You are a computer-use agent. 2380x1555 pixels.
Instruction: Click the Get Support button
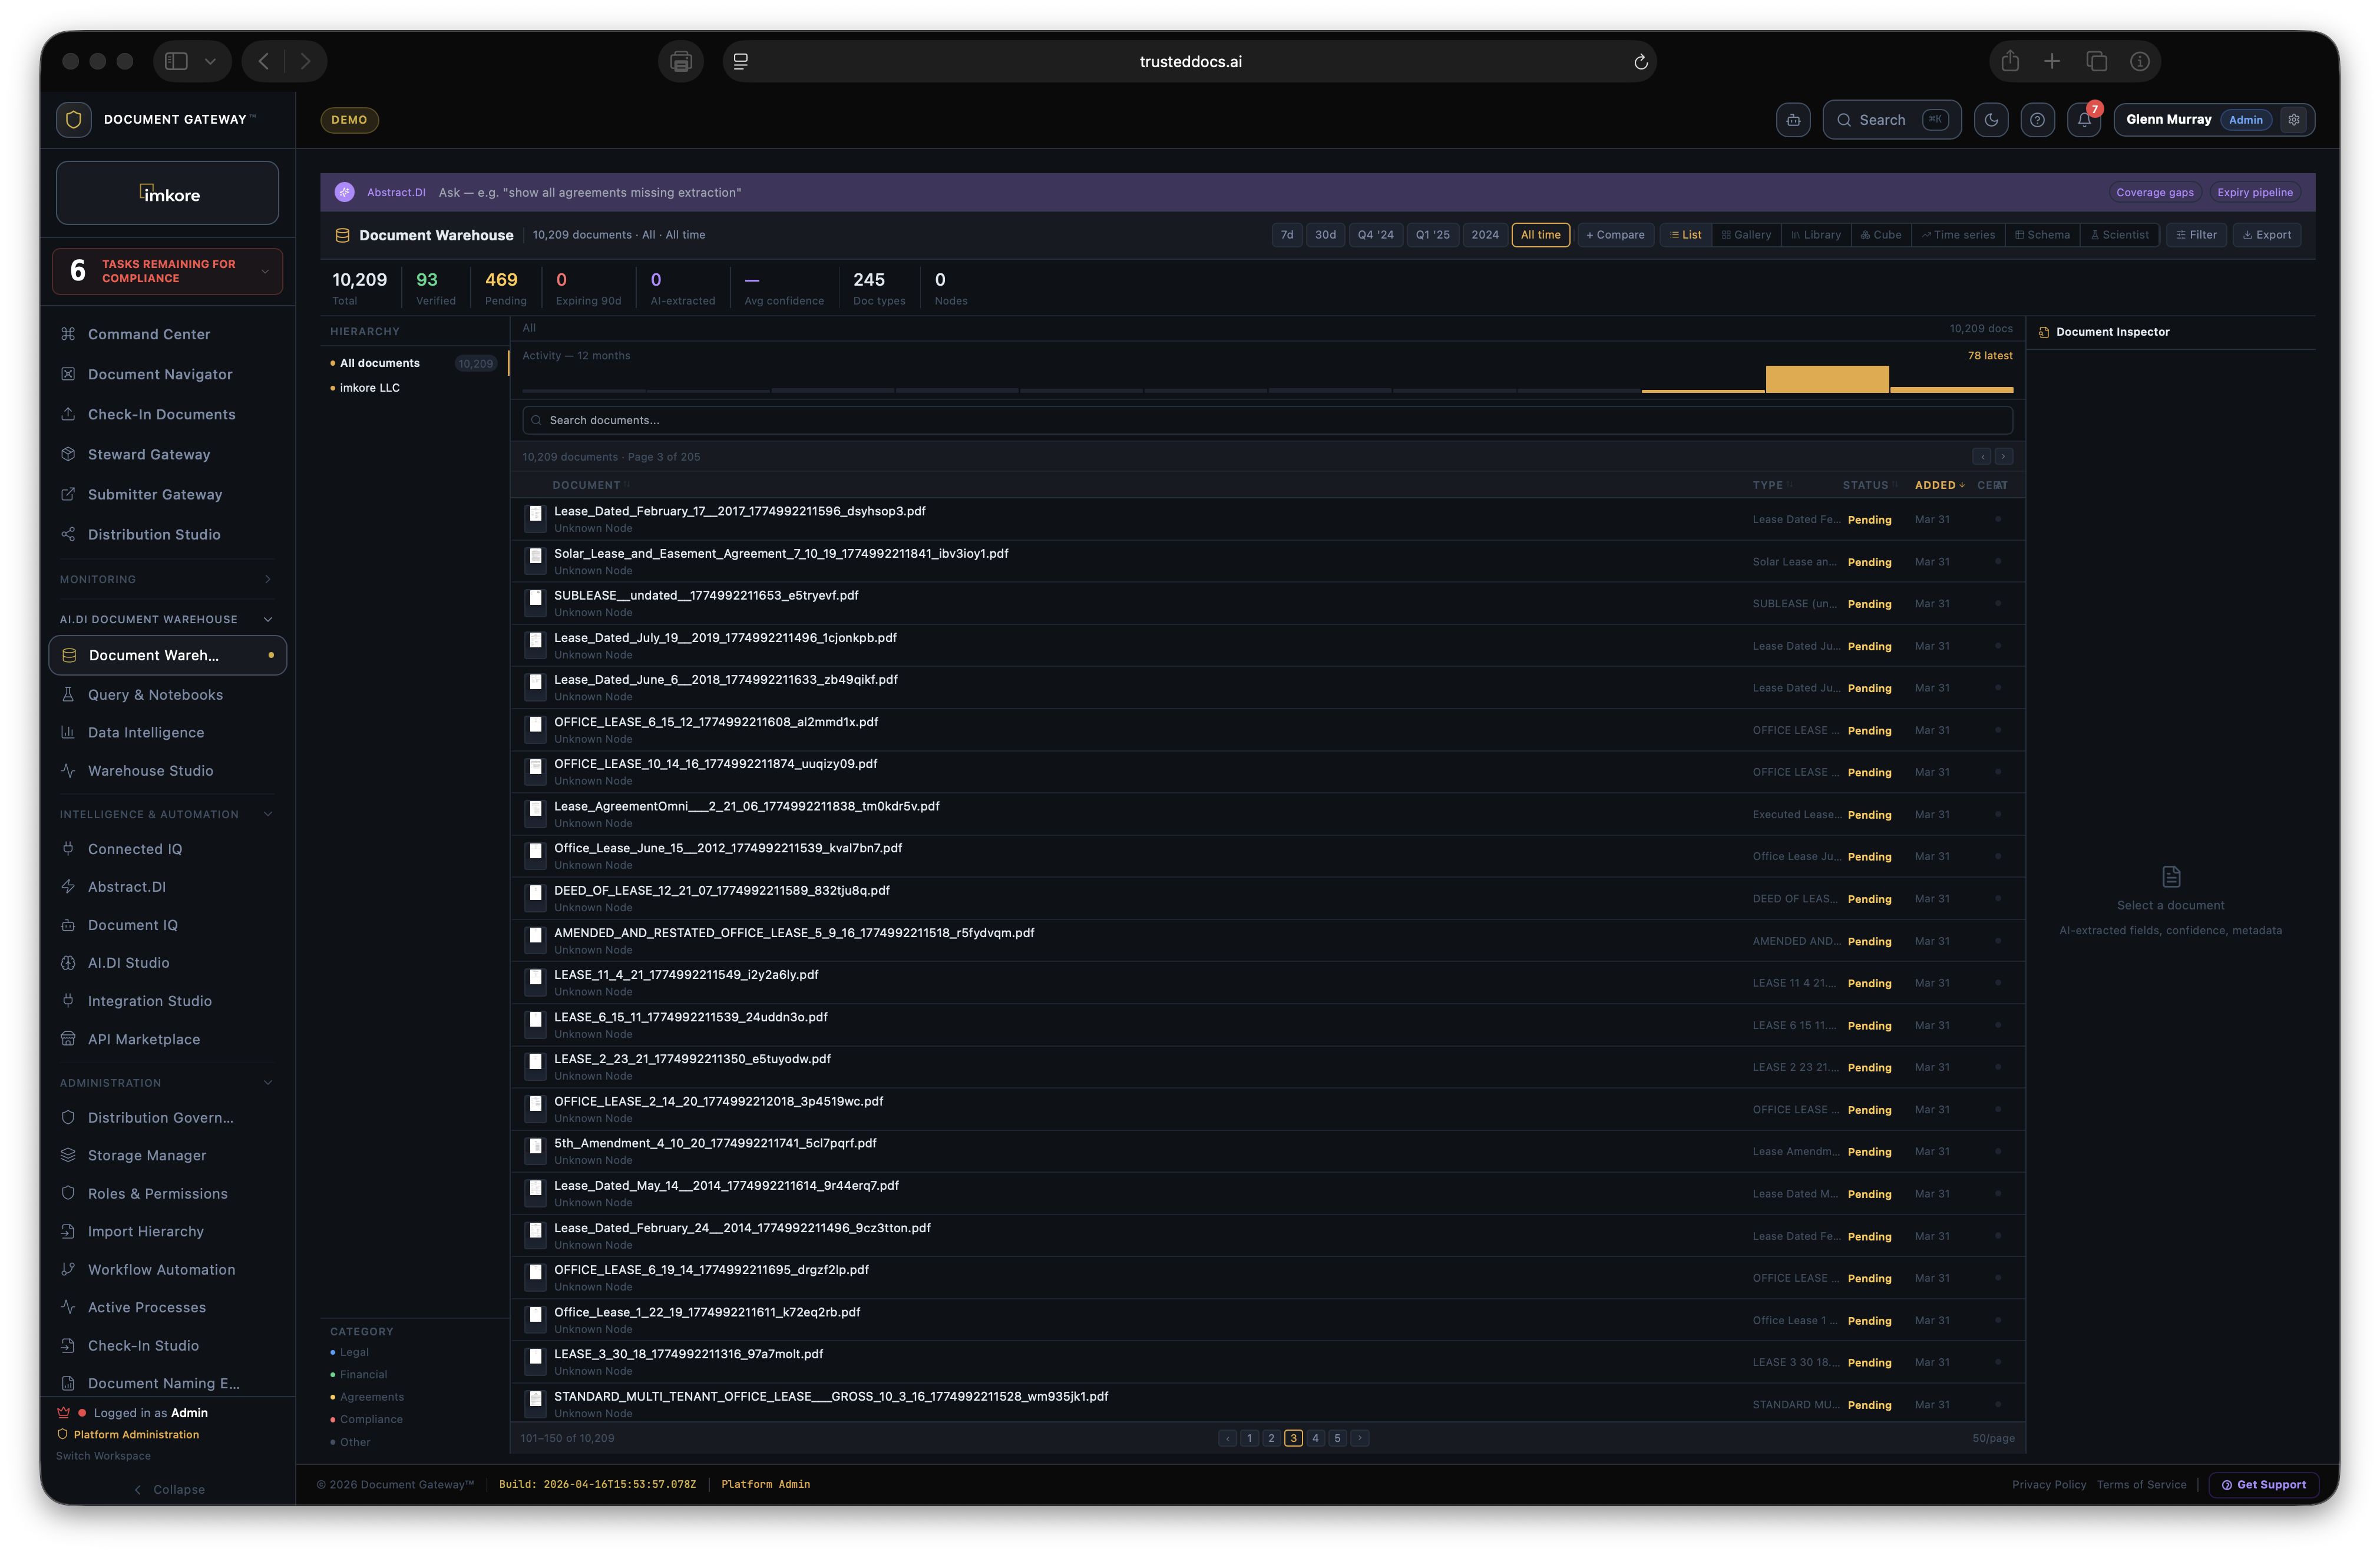[2264, 1484]
